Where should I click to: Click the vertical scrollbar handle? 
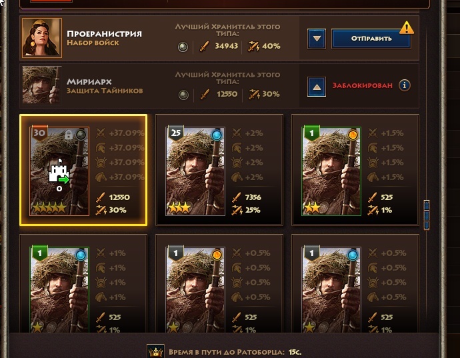tap(427, 215)
